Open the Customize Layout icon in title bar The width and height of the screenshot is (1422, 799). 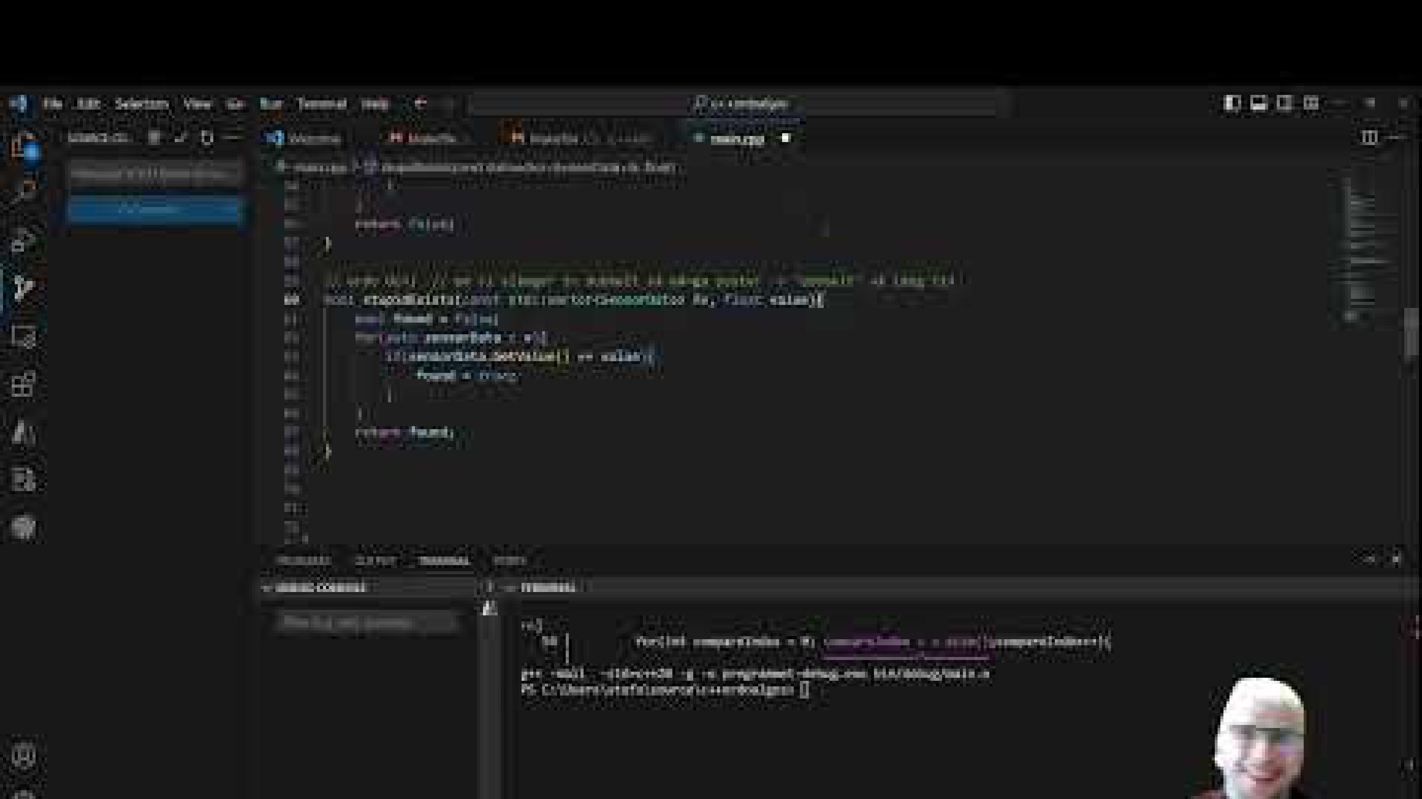tap(1312, 103)
